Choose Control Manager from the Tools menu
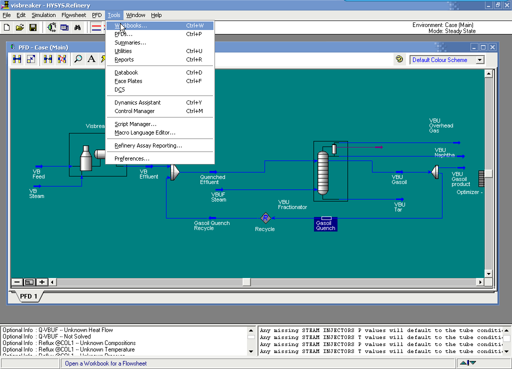 pyautogui.click(x=160, y=111)
